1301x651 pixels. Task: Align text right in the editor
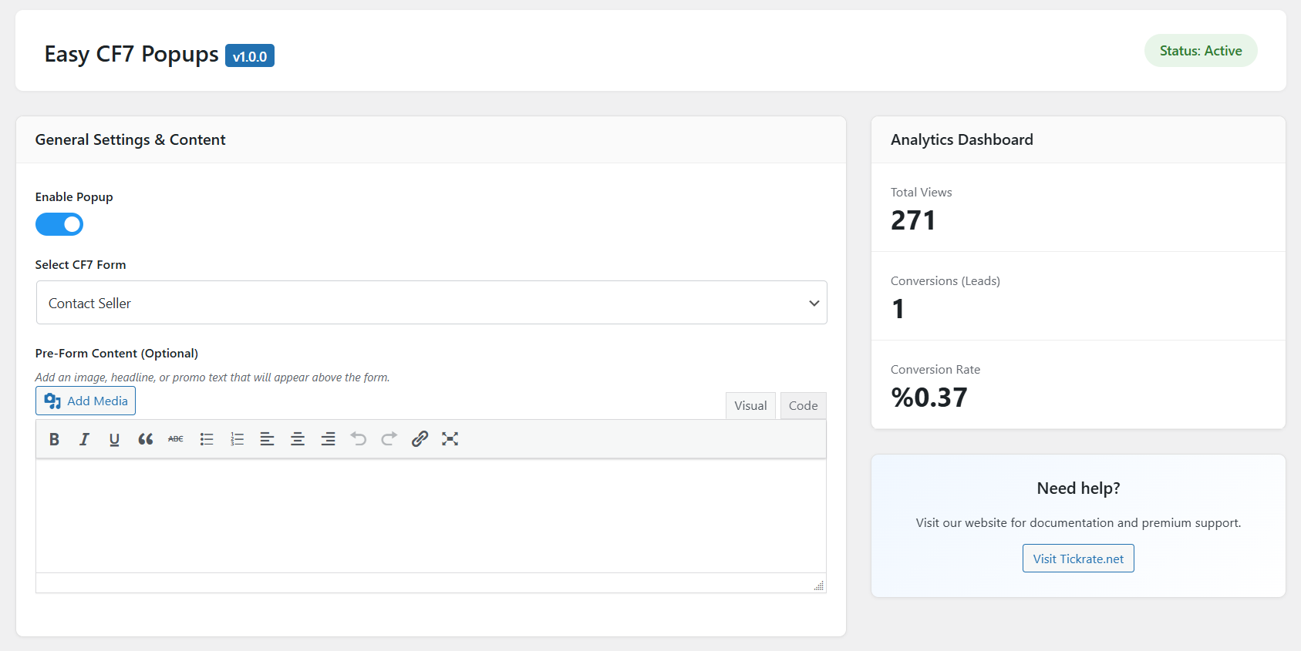pyautogui.click(x=328, y=439)
